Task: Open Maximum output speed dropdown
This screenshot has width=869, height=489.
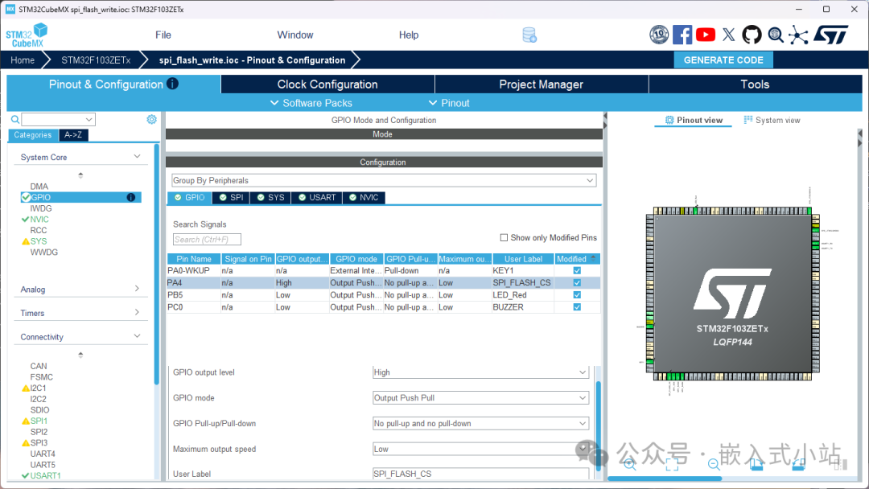Action: click(x=480, y=449)
